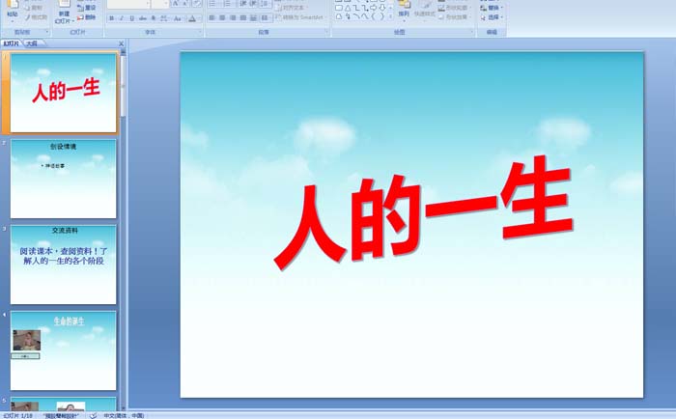Select slide 1 thumbnail 人的一生
The width and height of the screenshot is (676, 419).
tap(64, 93)
